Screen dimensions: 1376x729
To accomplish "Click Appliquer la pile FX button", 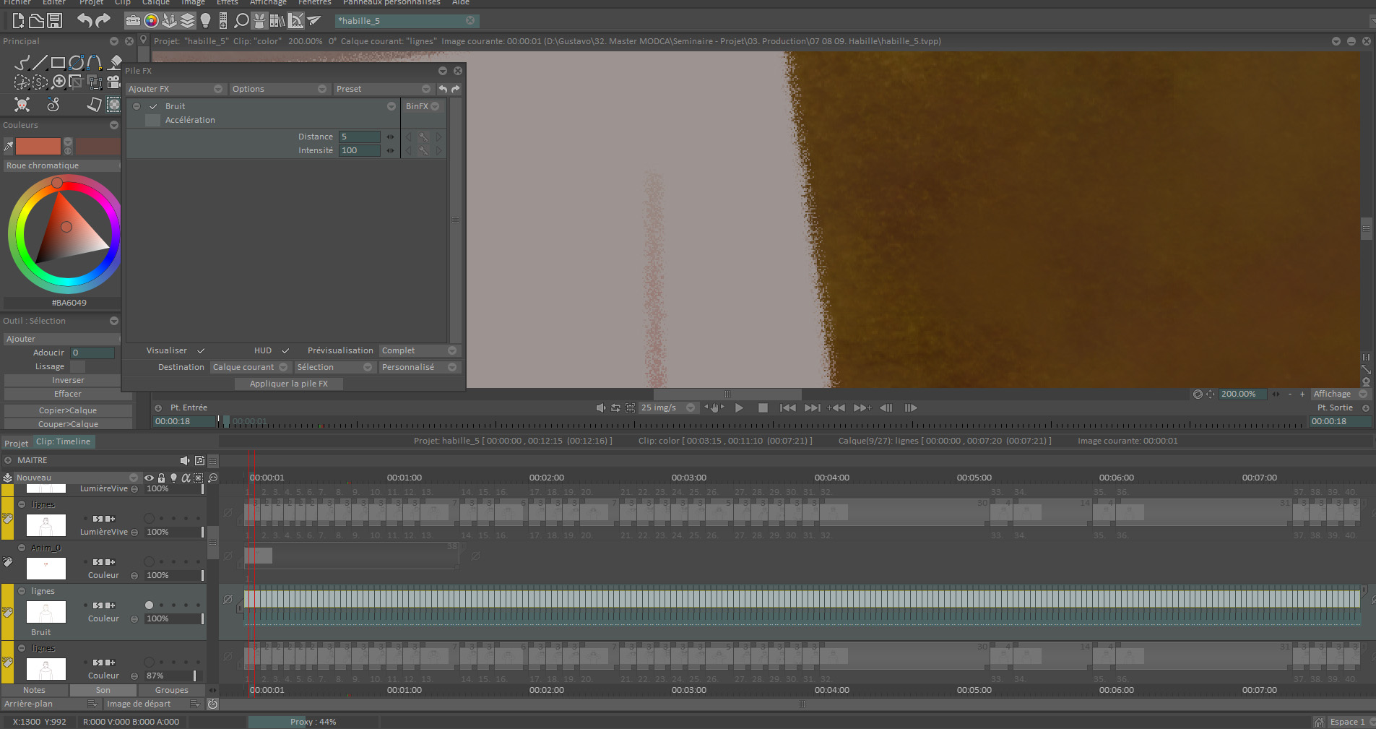I will tap(289, 384).
